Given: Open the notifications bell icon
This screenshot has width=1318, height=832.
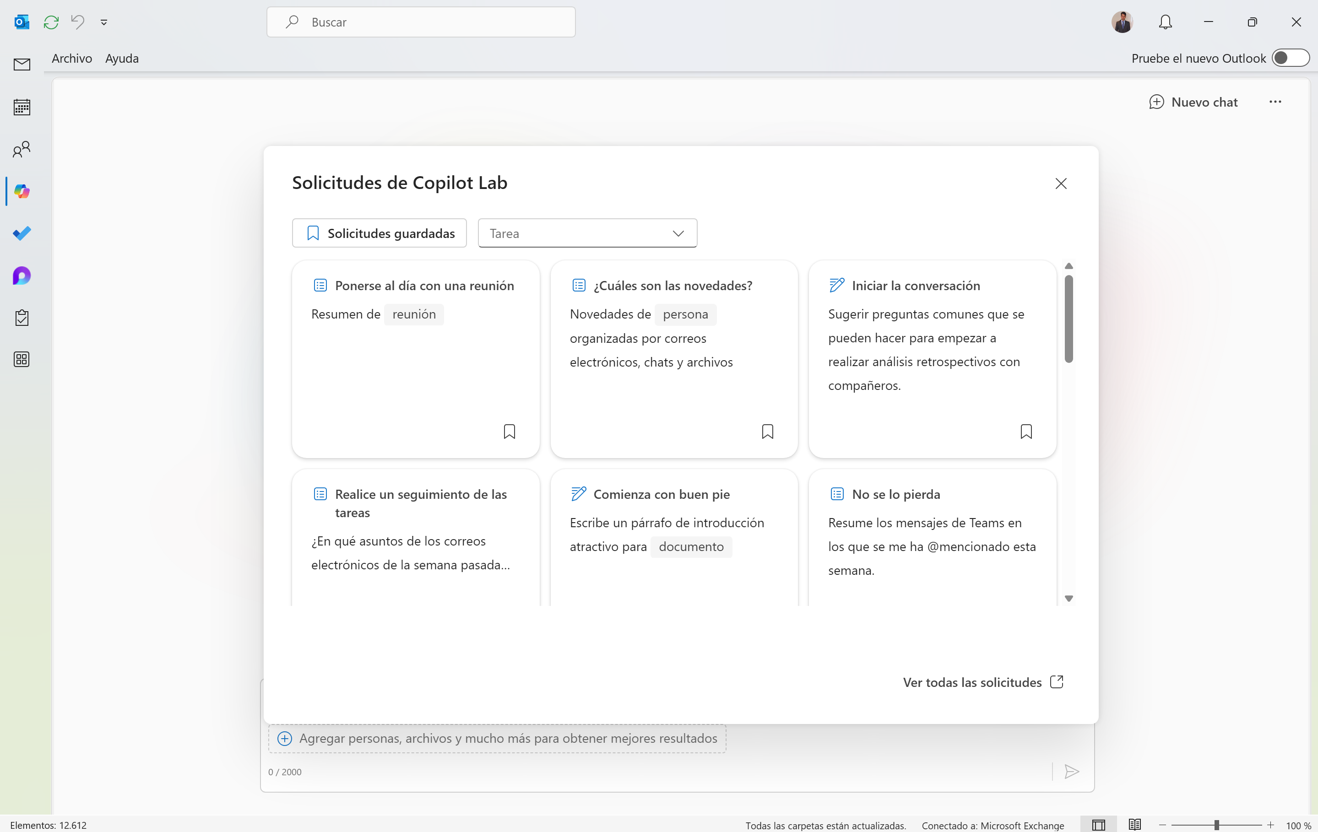Looking at the screenshot, I should tap(1165, 22).
